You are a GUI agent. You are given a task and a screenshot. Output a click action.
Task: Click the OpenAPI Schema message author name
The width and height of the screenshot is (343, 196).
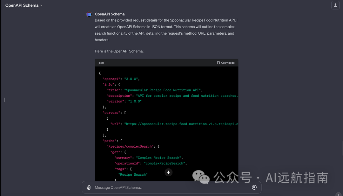[110, 14]
